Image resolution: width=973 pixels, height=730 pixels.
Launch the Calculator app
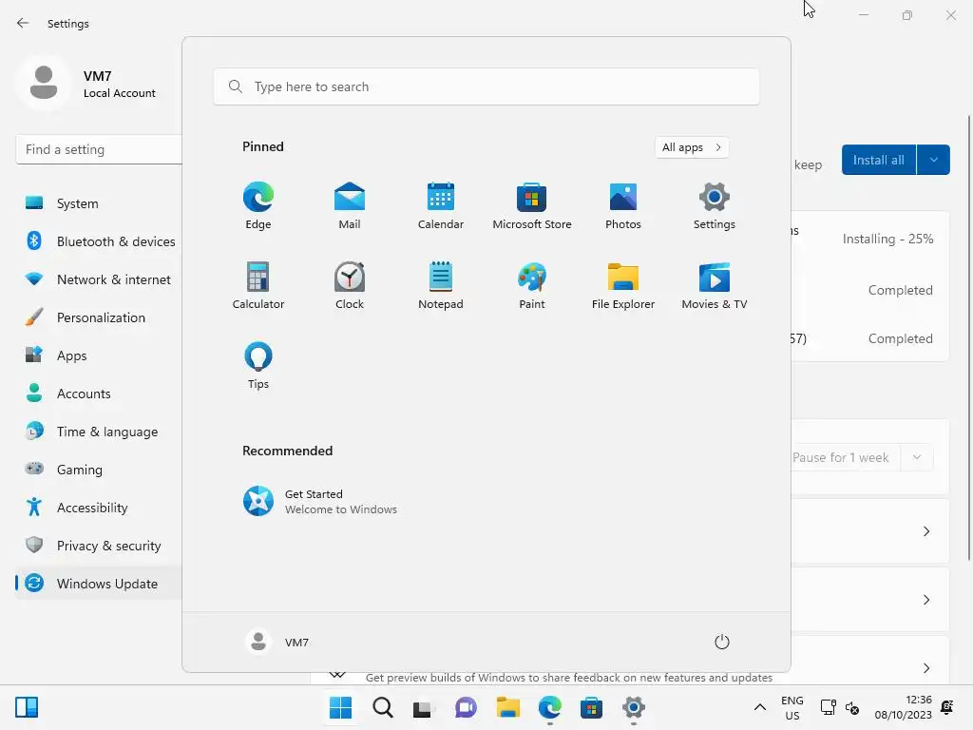coord(258,285)
